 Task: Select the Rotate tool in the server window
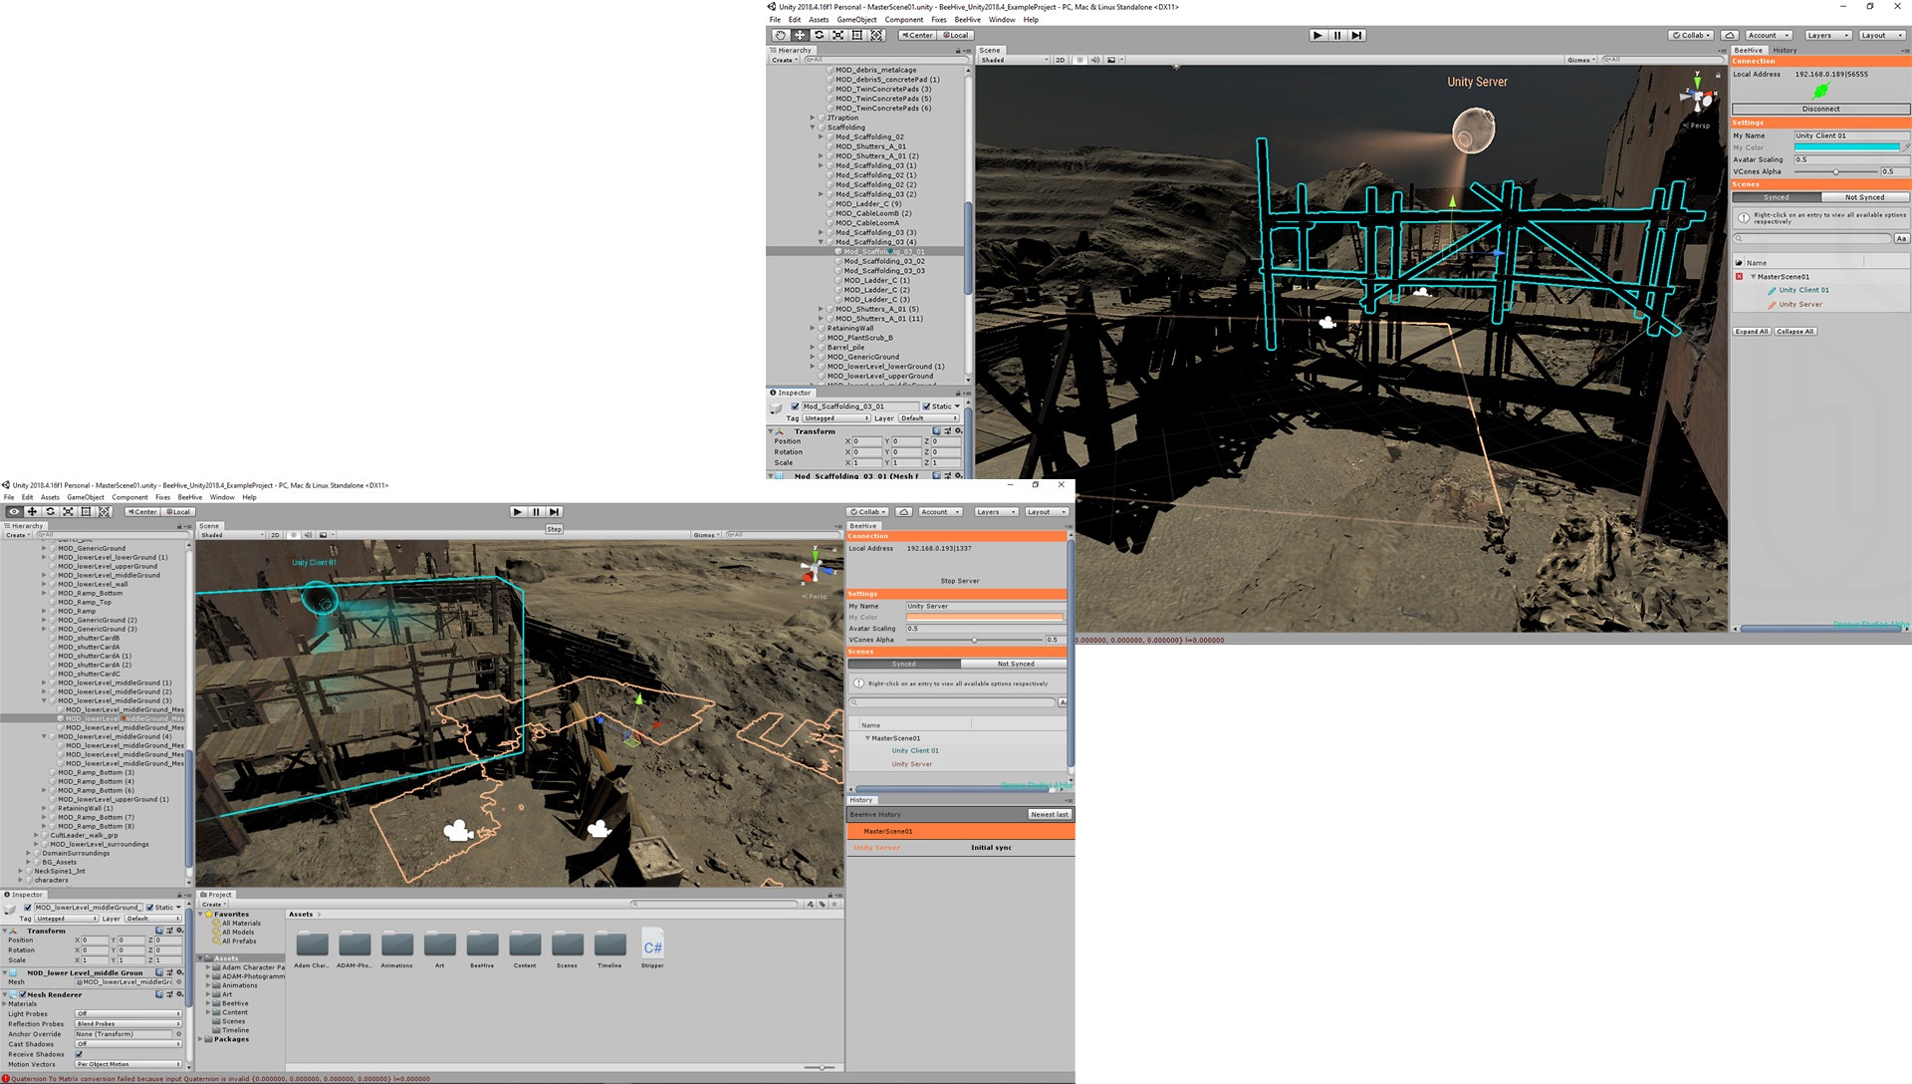(50, 511)
